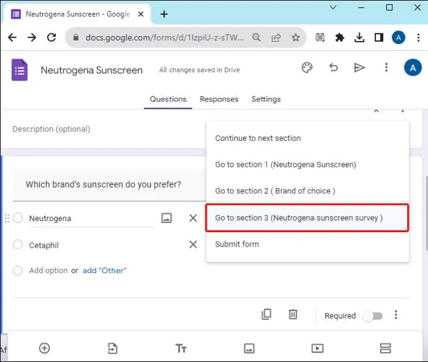Choose Continue to next section
The width and height of the screenshot is (428, 362).
[x=307, y=138]
